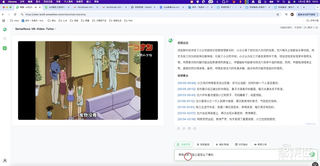Click the green new chat plus icon
This screenshot has height=166, width=320.
pyautogui.click(x=5, y=48)
